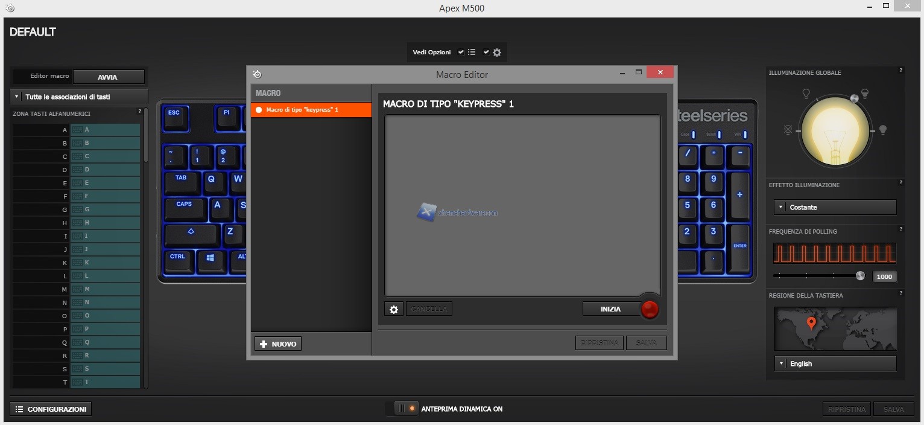
Task: Select the Macro di tipo "keypress" 1 entry
Action: (311, 110)
